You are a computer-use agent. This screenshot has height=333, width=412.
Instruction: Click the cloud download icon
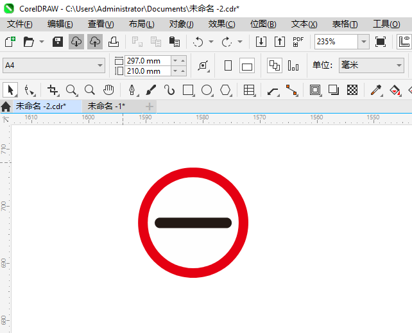(76, 42)
